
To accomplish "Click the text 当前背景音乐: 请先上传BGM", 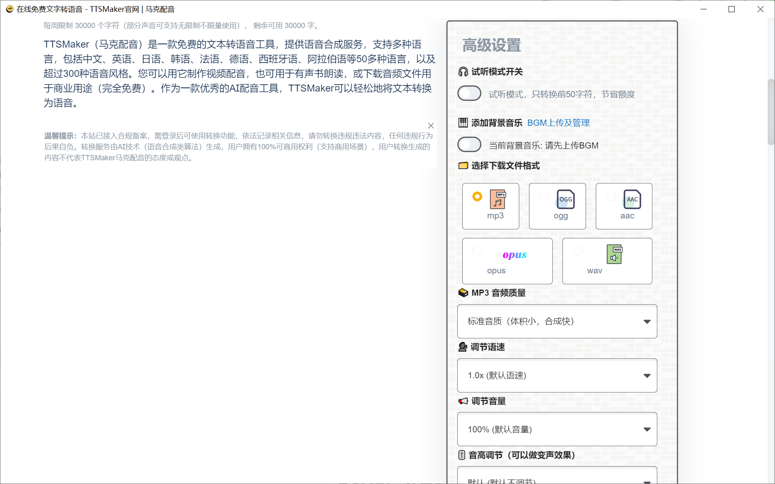I will click(x=544, y=146).
